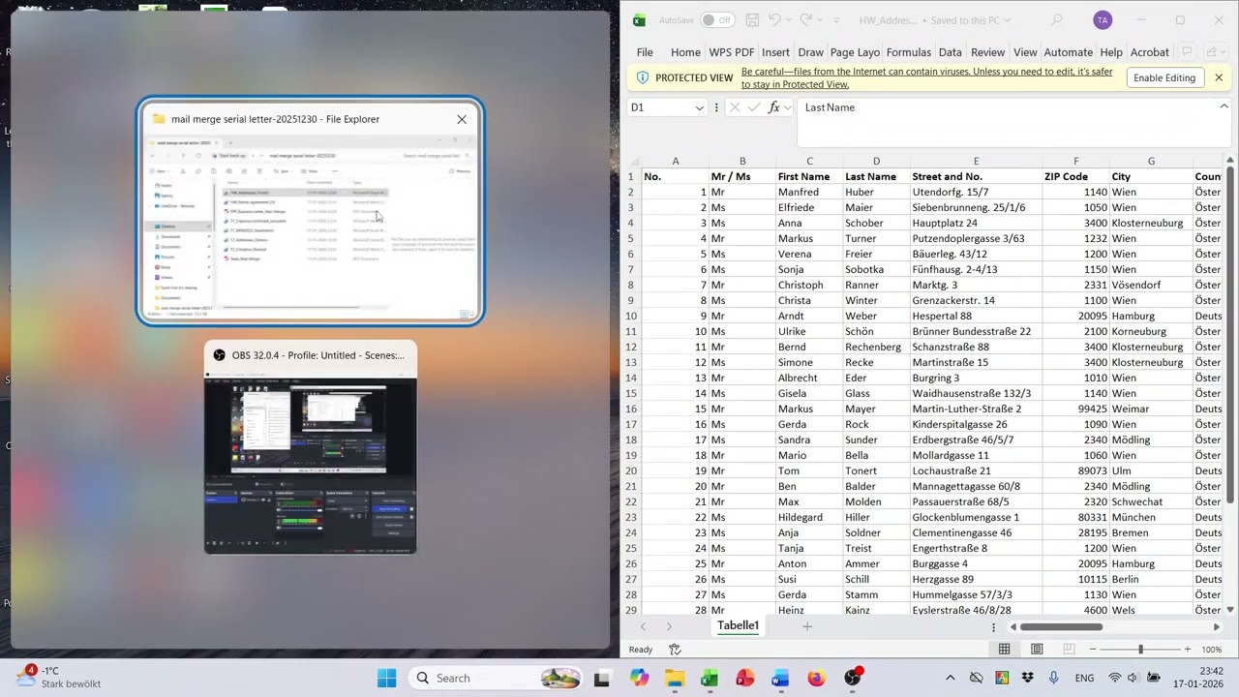The width and height of the screenshot is (1239, 697).
Task: Select the ZIP Code header cell
Action: [x=1075, y=176]
